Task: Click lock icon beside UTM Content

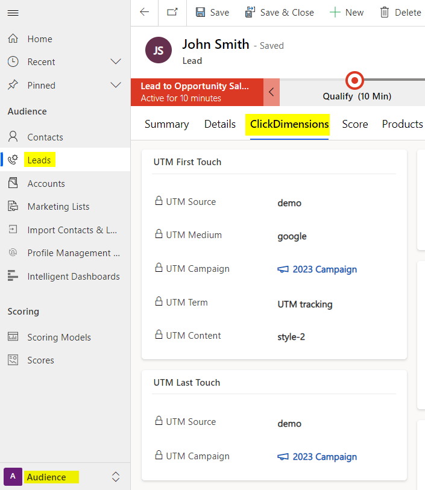Action: coord(159,335)
